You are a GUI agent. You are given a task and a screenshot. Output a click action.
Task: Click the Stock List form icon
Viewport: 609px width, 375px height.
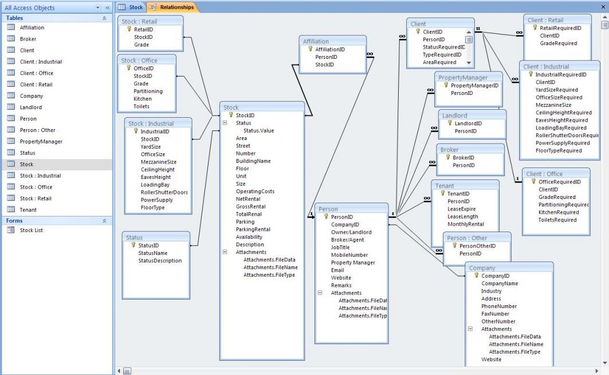[x=11, y=230]
